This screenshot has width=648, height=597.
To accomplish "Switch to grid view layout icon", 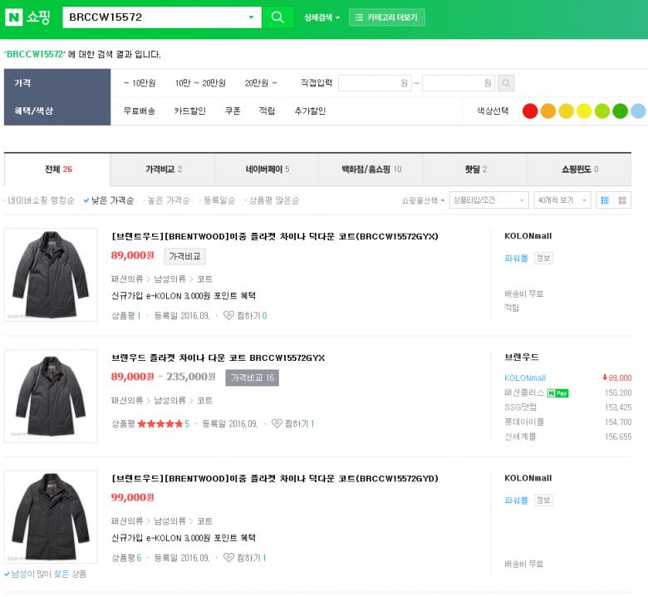I will 622,200.
